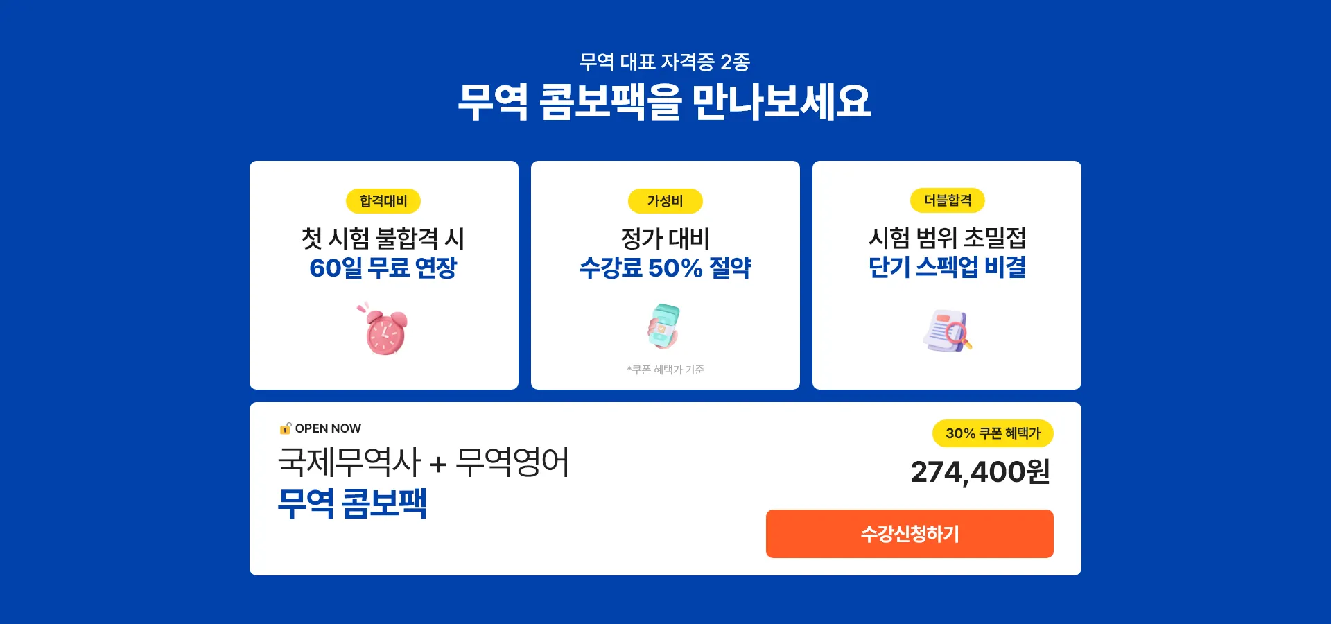Click the 국제무역사 + 무역영어 course name
The image size is (1331, 624).
point(424,462)
